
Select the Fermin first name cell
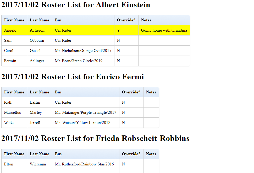tap(14, 61)
